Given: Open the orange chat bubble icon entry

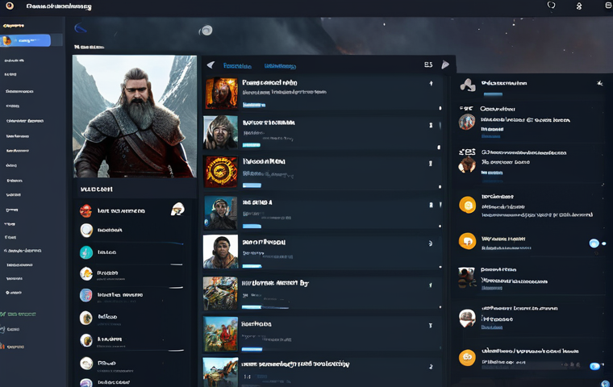Looking at the screenshot, I should click(467, 241).
